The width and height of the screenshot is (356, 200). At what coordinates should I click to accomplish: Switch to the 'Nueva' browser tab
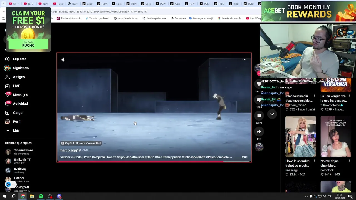click(x=73, y=4)
